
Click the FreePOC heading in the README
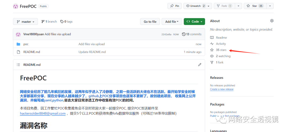33,78
